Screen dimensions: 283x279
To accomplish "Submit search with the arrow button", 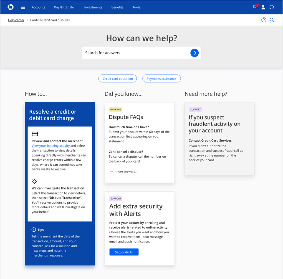I will pyautogui.click(x=194, y=53).
